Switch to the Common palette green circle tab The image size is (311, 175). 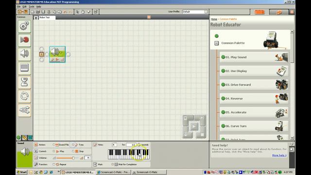[18, 137]
